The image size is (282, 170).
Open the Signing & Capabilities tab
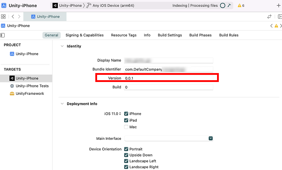[x=85, y=35]
